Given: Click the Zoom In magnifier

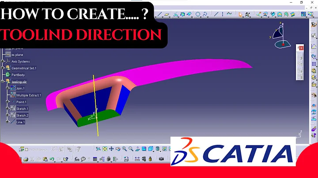Looking at the screenshot, I should (124, 149).
